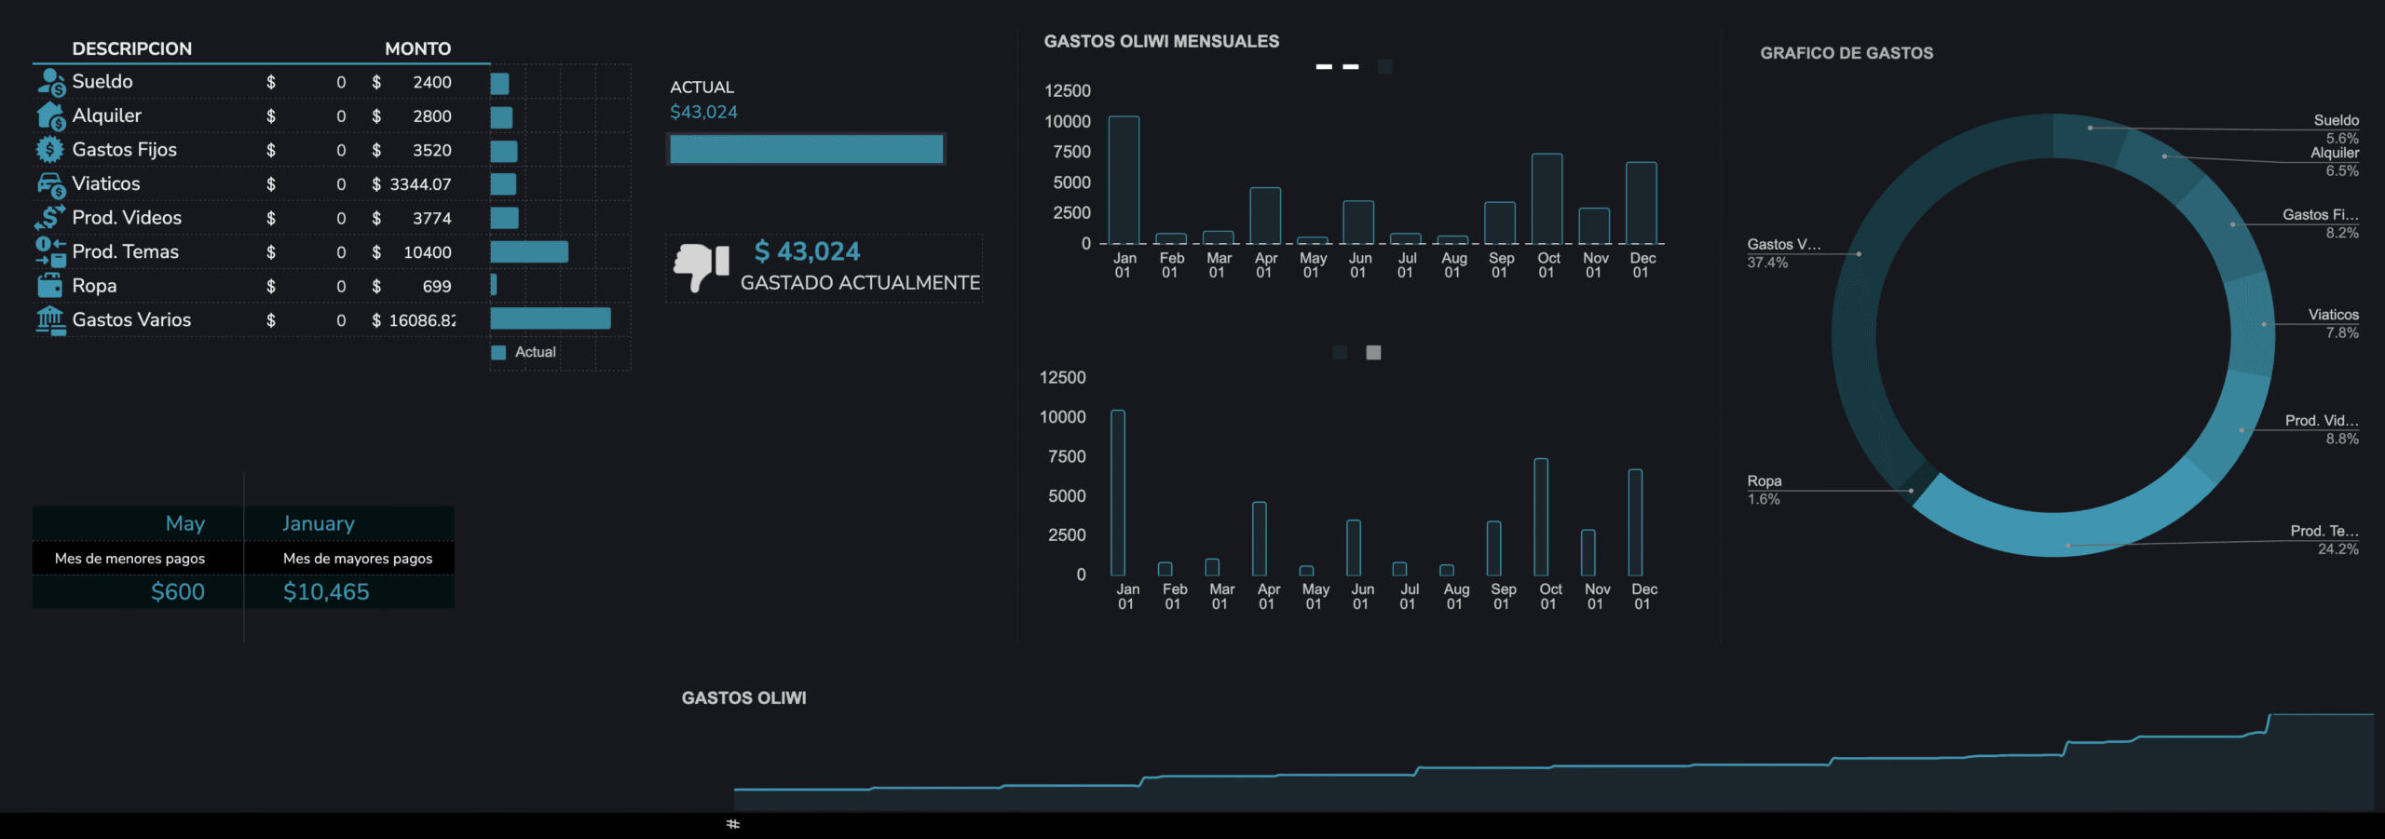Select the Sueldo amount 2400
Image resolution: width=2385 pixels, height=839 pixels.
[x=432, y=82]
